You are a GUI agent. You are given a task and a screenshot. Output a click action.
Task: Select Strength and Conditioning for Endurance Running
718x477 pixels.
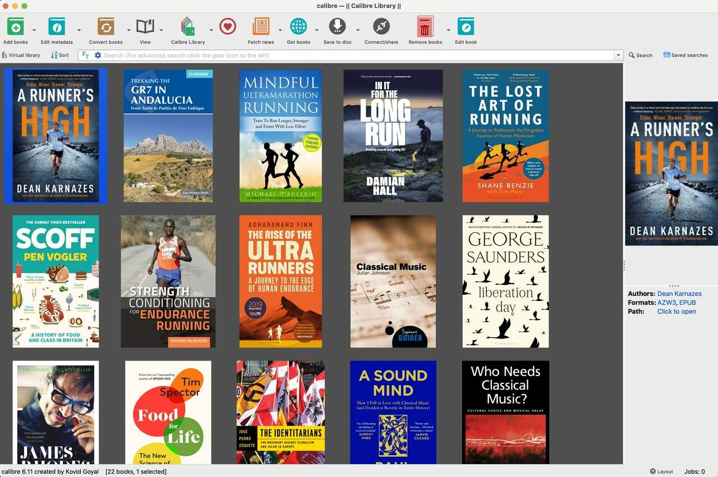[x=168, y=281]
